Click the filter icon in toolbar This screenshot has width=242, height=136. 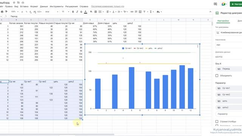pyautogui.click(x=144, y=12)
